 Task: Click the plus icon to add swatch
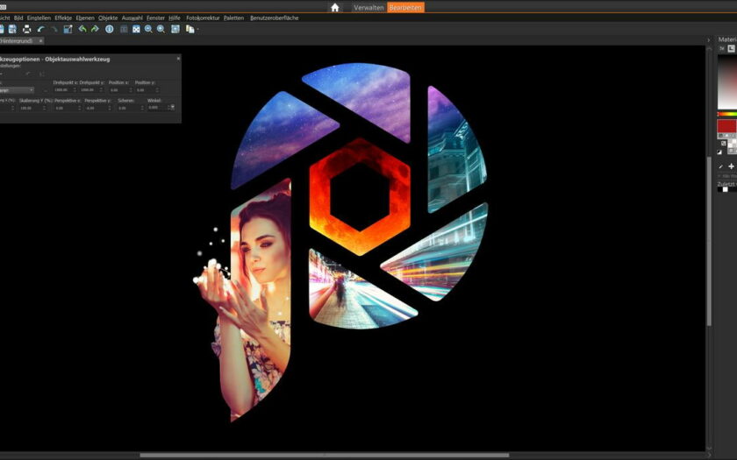(731, 166)
